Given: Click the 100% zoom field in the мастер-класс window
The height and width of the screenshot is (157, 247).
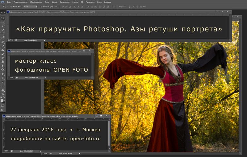Looking at the screenshot, I should [11, 77].
